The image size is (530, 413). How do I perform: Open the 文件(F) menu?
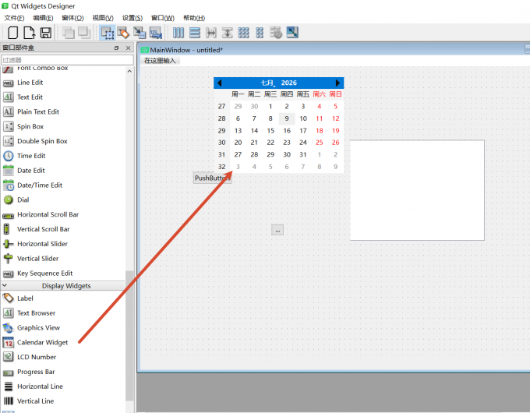pos(14,18)
